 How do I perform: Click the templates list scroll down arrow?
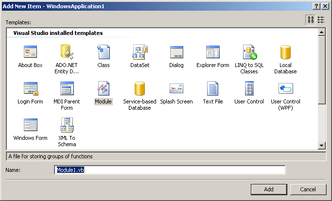(321, 145)
